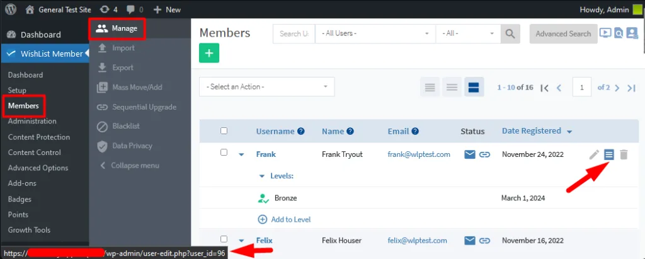Go to previous members page
Viewport: 645px width, 259px height.
pyautogui.click(x=559, y=88)
